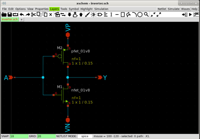Click the Open folder toolbar icon
Image resolution: width=200 pixels, height=139 pixels.
pyautogui.click(x=4, y=15)
